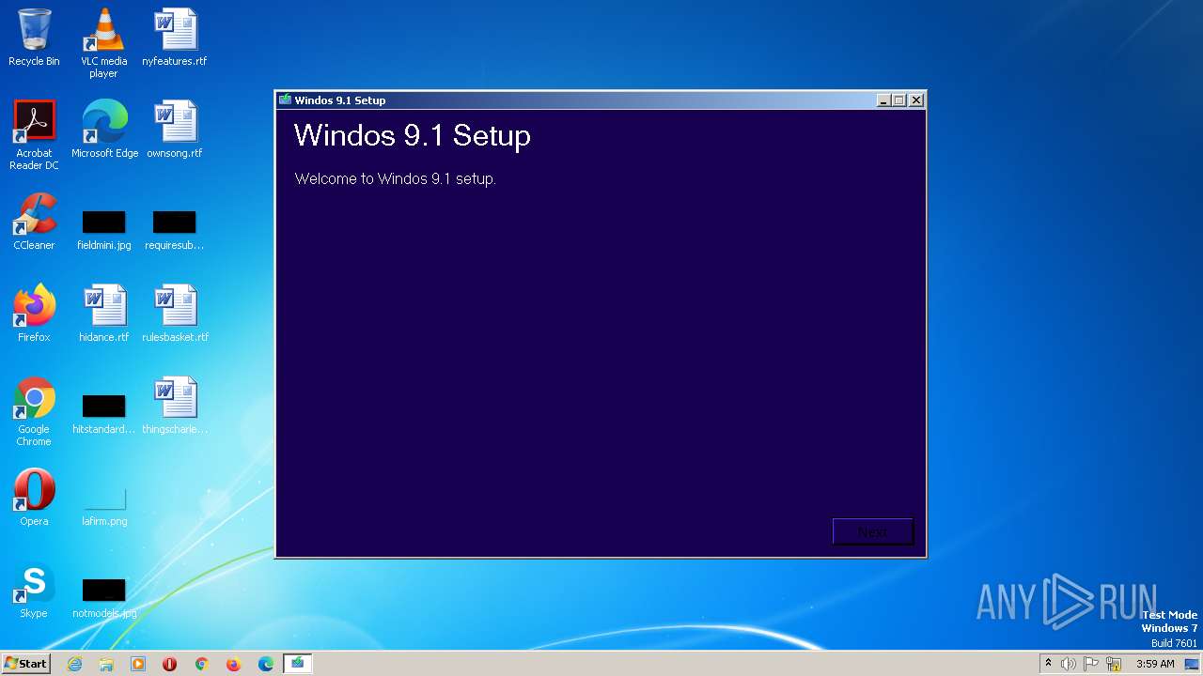
Task: Select notmodels.jpg file on desktop
Action: coord(103,598)
